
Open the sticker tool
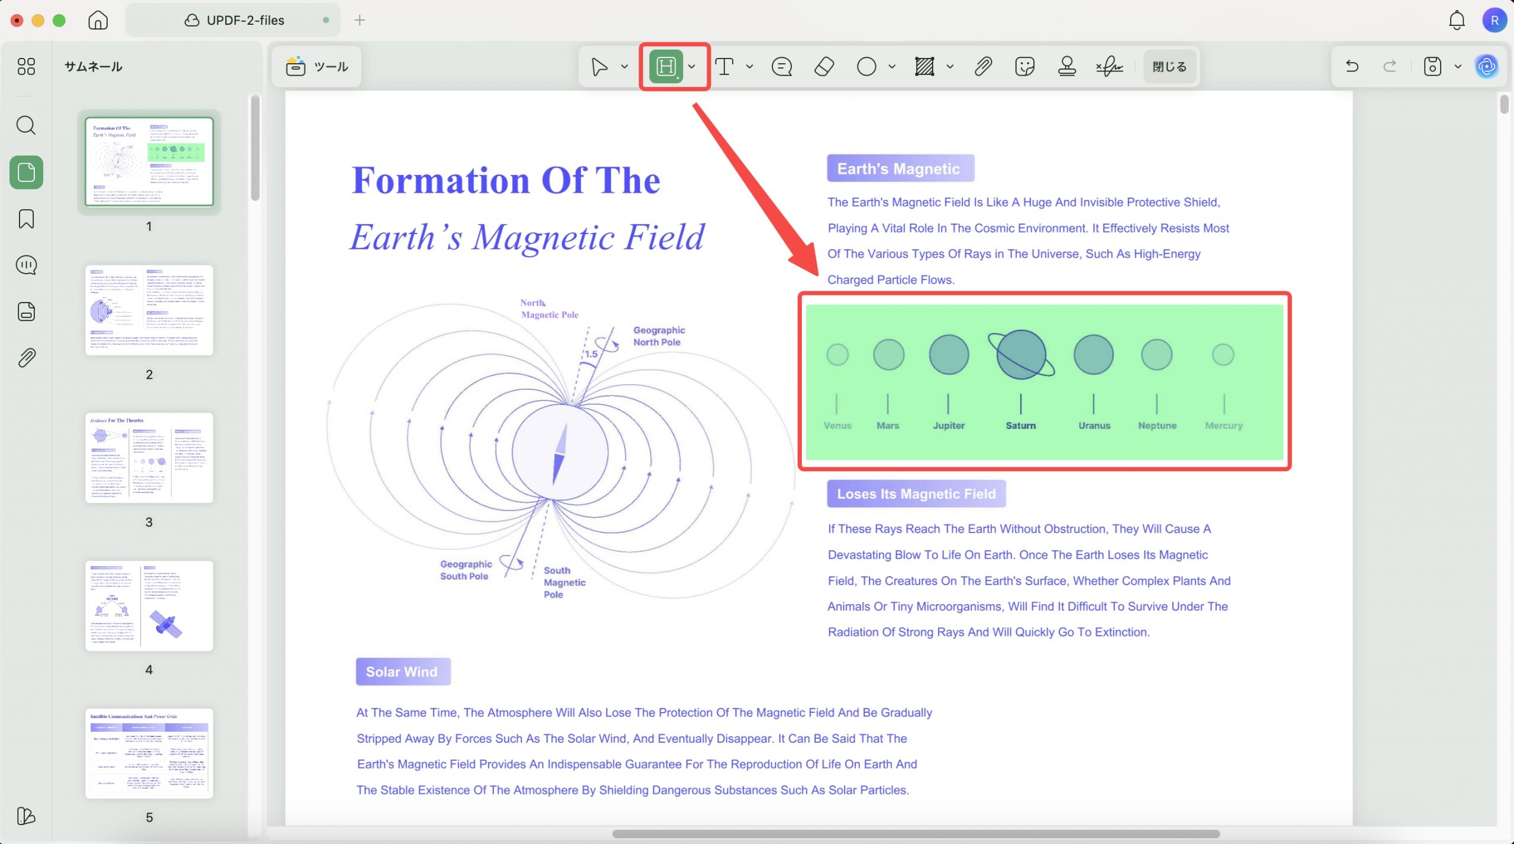pyautogui.click(x=1025, y=67)
